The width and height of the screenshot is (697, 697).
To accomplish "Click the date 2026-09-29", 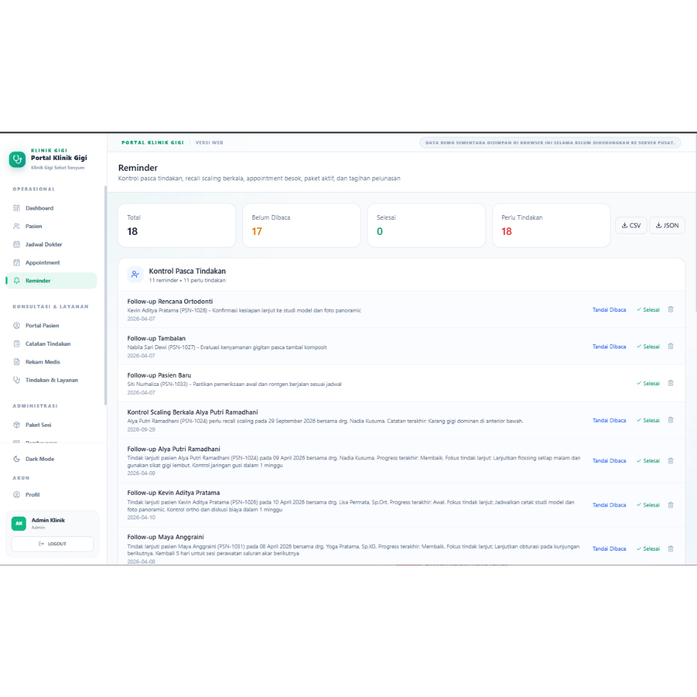I will (x=141, y=430).
